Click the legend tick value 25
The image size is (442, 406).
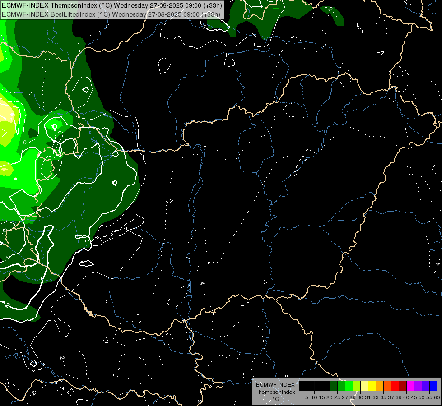coord(337,397)
